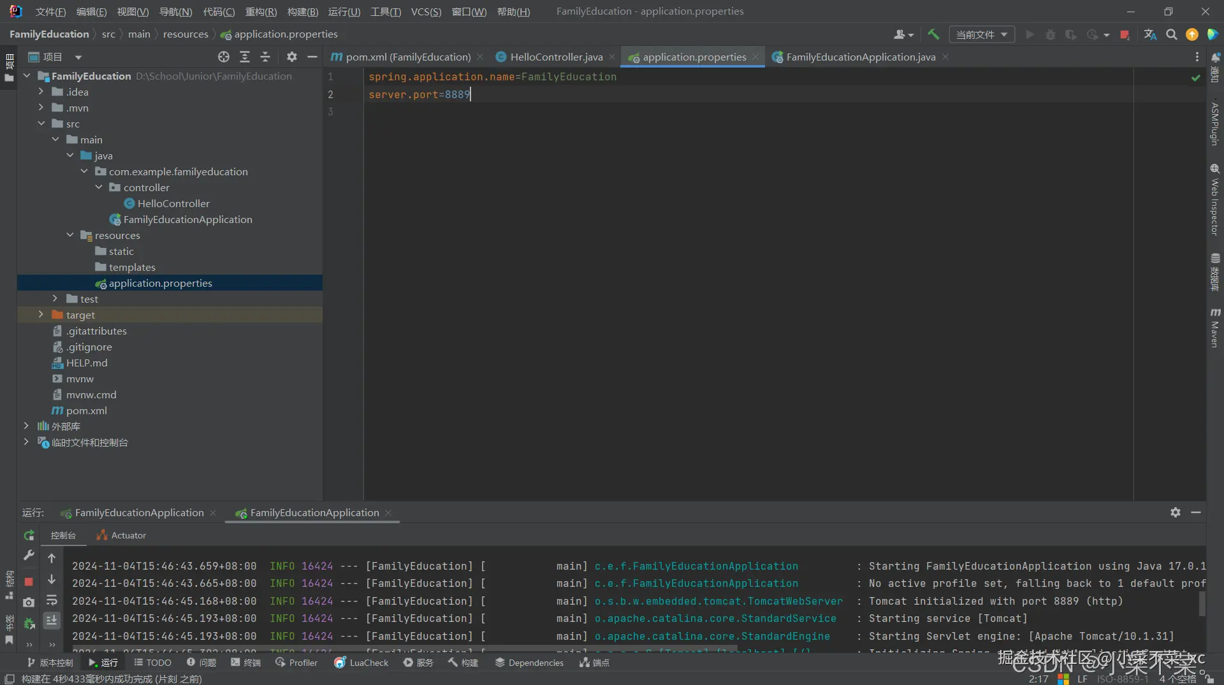Open pom.xml in the project tree
The image size is (1224, 685).
point(86,410)
